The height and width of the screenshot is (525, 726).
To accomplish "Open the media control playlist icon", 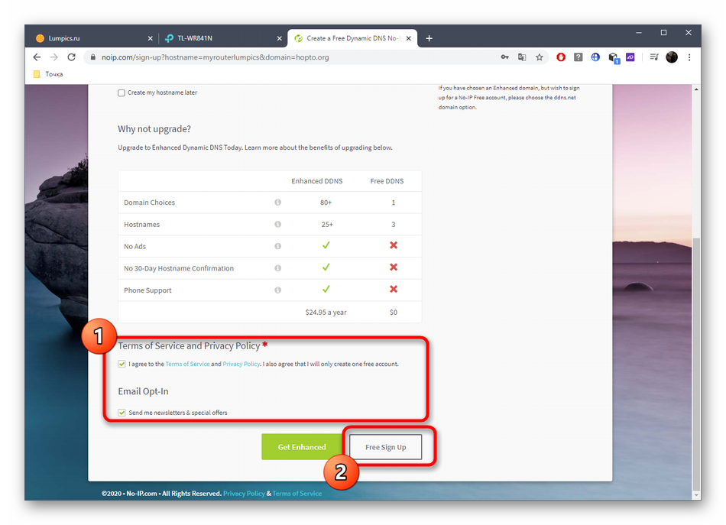I will [x=653, y=57].
